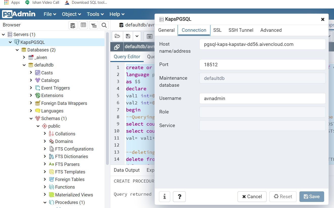Expand the Catalogs node

(31, 80)
